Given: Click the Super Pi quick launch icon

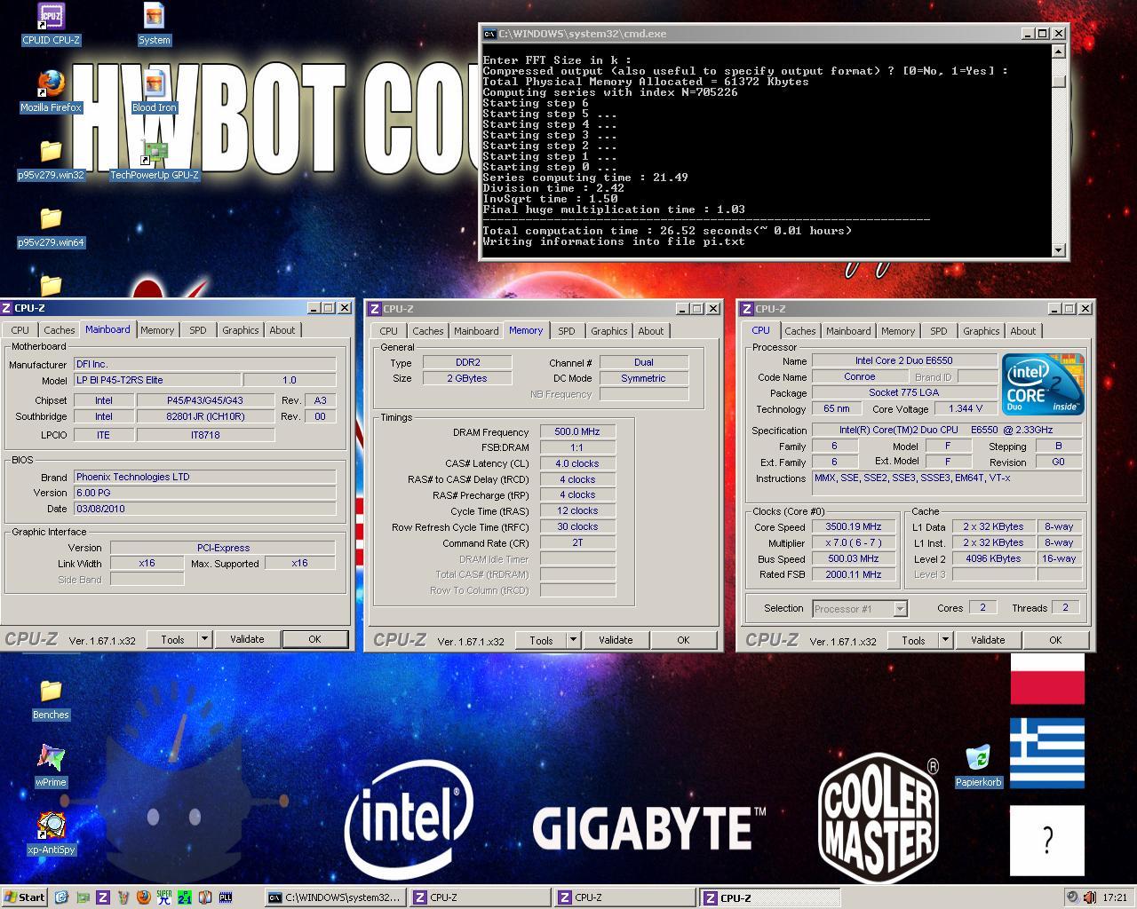Looking at the screenshot, I should (163, 897).
